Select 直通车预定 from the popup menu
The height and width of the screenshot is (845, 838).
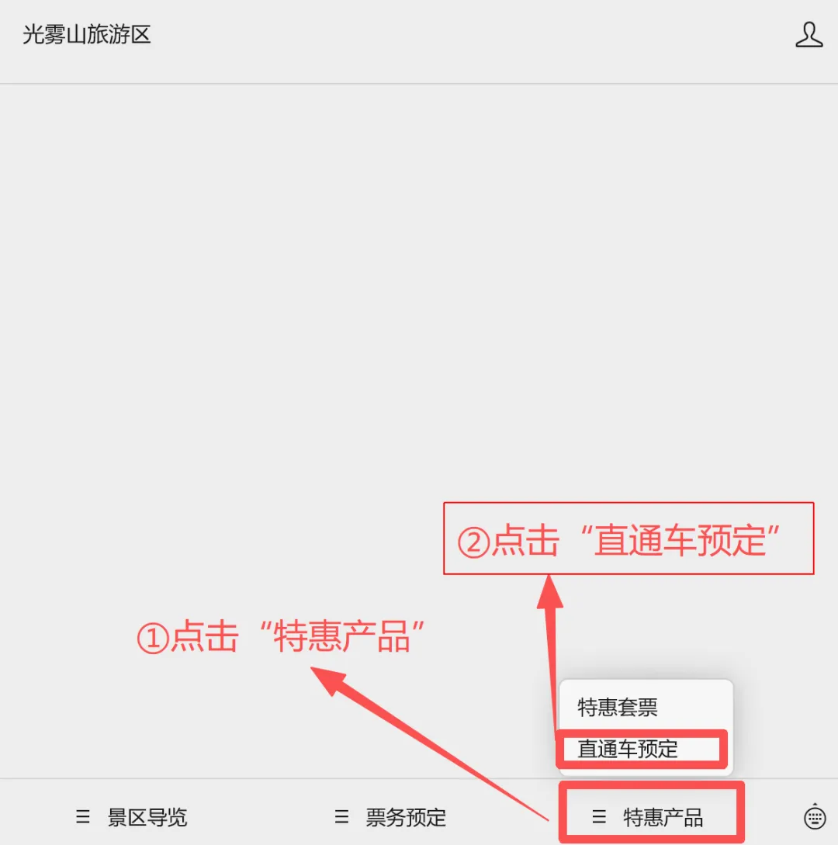pos(628,749)
